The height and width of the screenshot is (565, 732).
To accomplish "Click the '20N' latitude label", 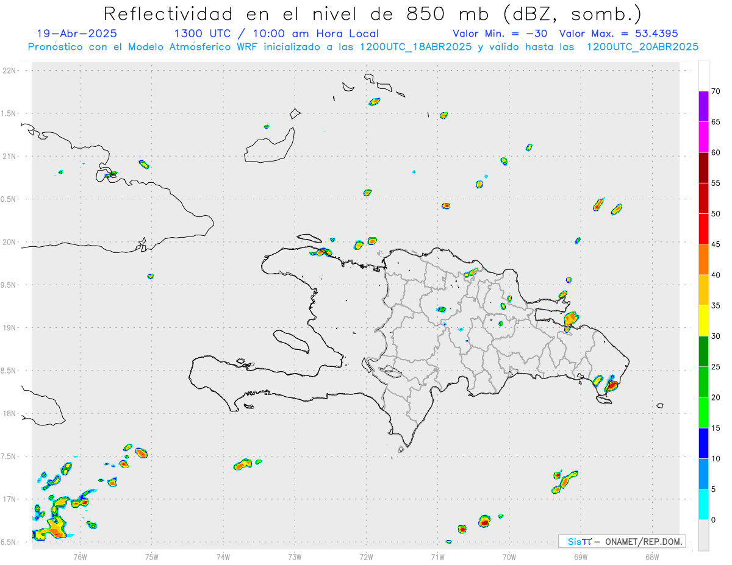I will pyautogui.click(x=10, y=242).
